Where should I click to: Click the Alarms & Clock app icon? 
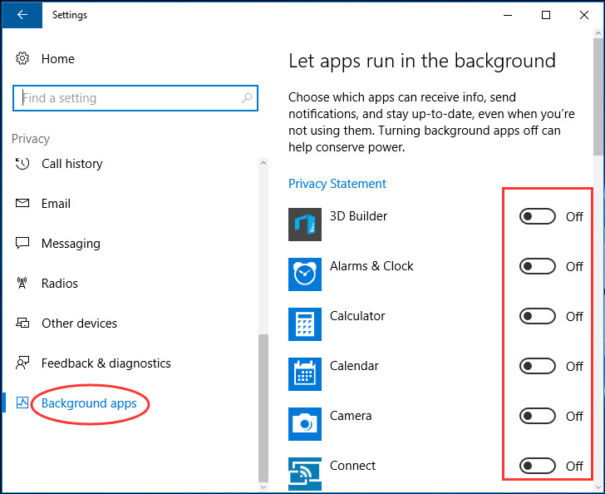tap(305, 274)
